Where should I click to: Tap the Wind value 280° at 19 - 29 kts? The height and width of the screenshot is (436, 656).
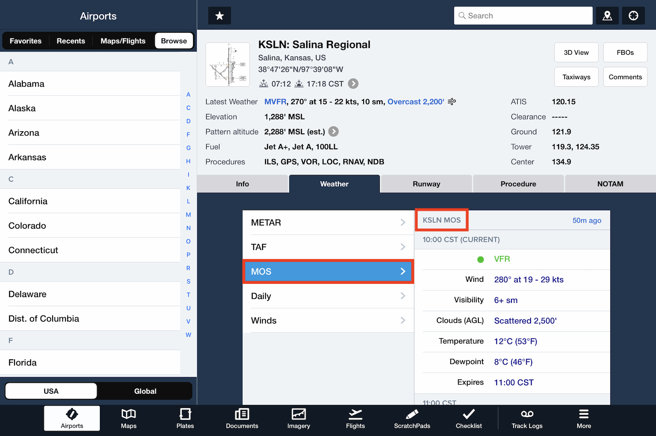pyautogui.click(x=529, y=280)
